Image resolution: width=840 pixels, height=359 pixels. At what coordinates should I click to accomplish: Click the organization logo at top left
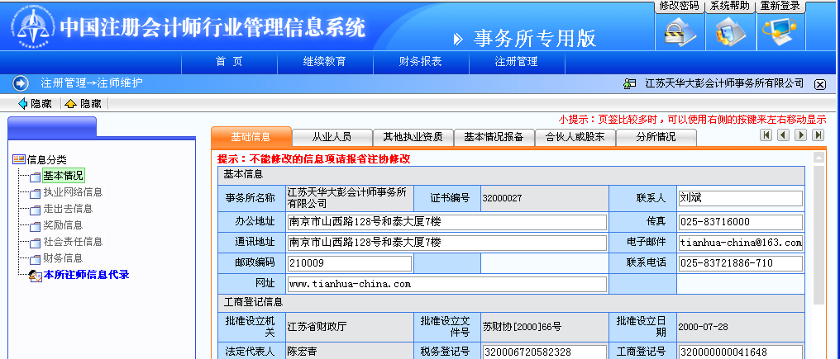pyautogui.click(x=33, y=28)
